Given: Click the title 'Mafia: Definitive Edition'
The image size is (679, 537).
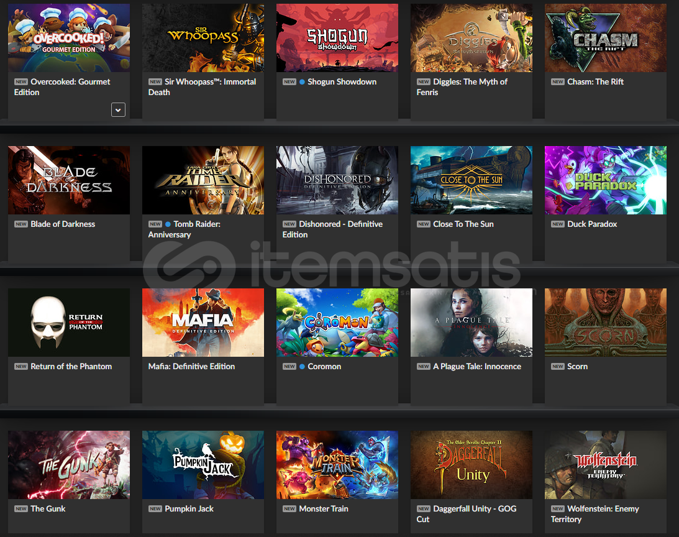Looking at the screenshot, I should pyautogui.click(x=191, y=367).
